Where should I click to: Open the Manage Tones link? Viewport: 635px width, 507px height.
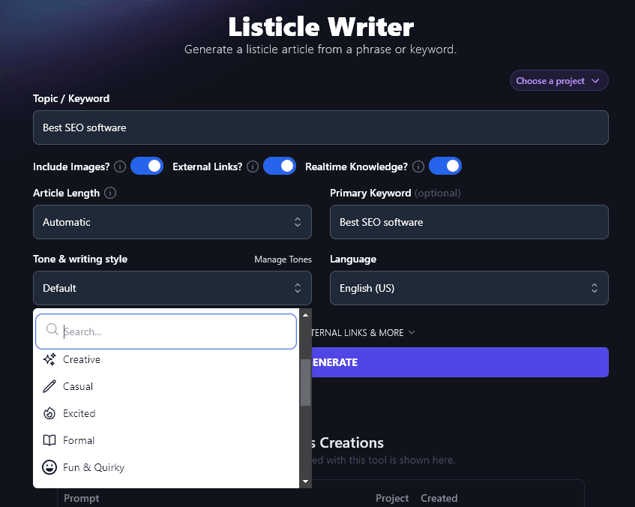(283, 259)
